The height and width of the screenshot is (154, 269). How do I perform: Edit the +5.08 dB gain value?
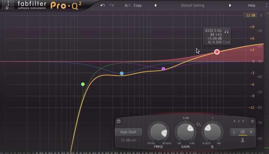(x=215, y=38)
